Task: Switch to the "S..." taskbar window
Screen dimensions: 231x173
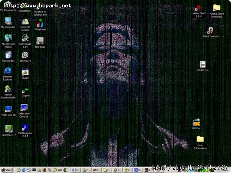Action: pyautogui.click(x=76, y=170)
